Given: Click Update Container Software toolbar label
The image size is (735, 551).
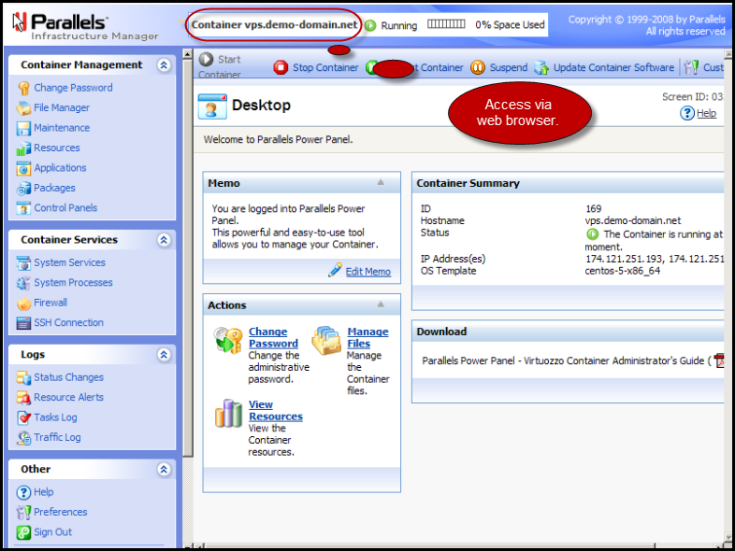Looking at the screenshot, I should coord(613,68).
